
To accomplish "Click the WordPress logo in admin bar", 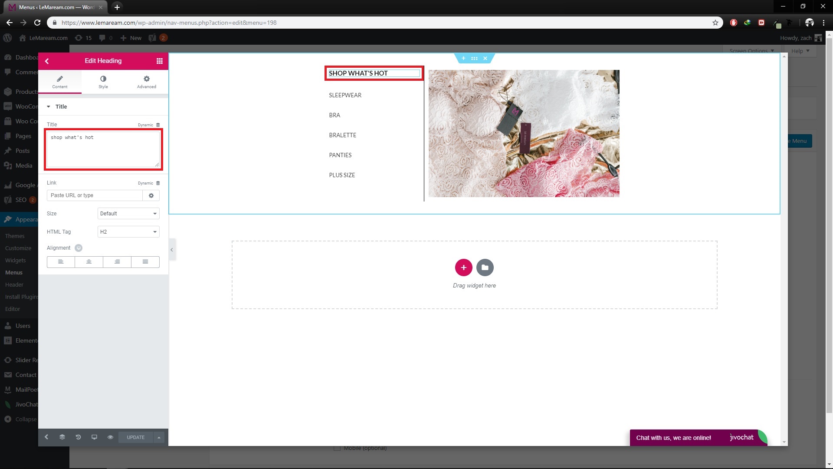I will (7, 38).
